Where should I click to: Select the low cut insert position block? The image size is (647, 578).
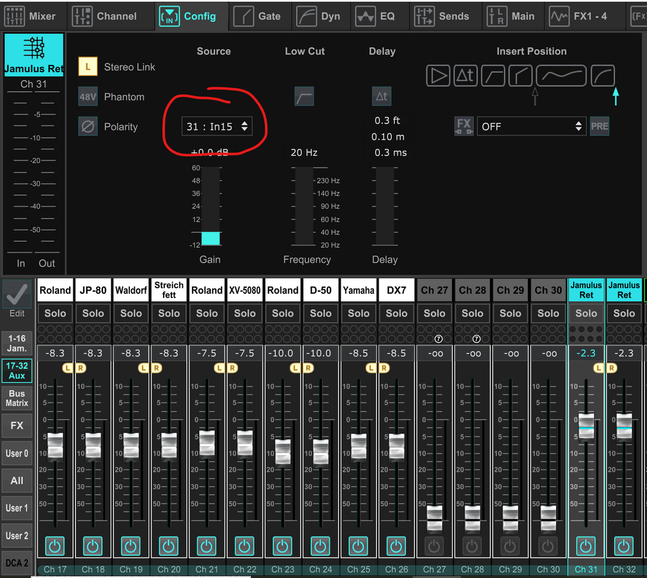pos(493,75)
